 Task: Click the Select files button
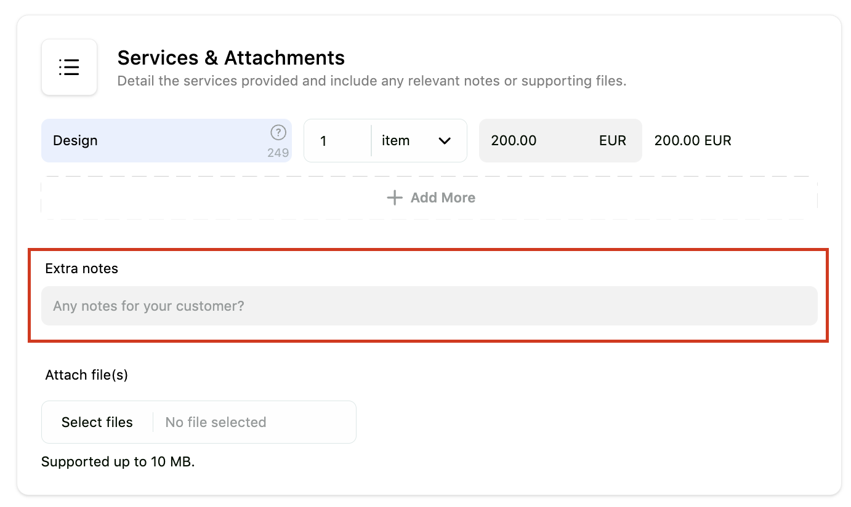click(x=97, y=422)
